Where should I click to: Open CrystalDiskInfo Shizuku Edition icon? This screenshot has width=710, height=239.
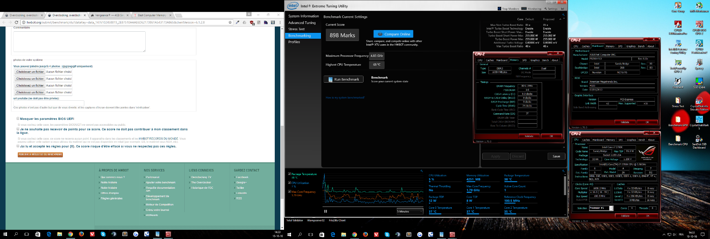pos(699,104)
